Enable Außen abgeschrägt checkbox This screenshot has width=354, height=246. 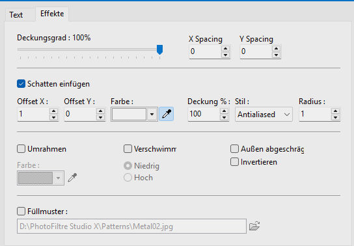[234, 149]
